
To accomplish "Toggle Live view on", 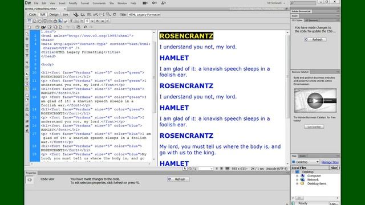I will click(66, 14).
